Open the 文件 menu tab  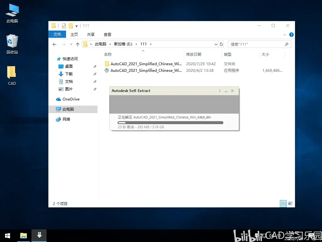pos(57,34)
